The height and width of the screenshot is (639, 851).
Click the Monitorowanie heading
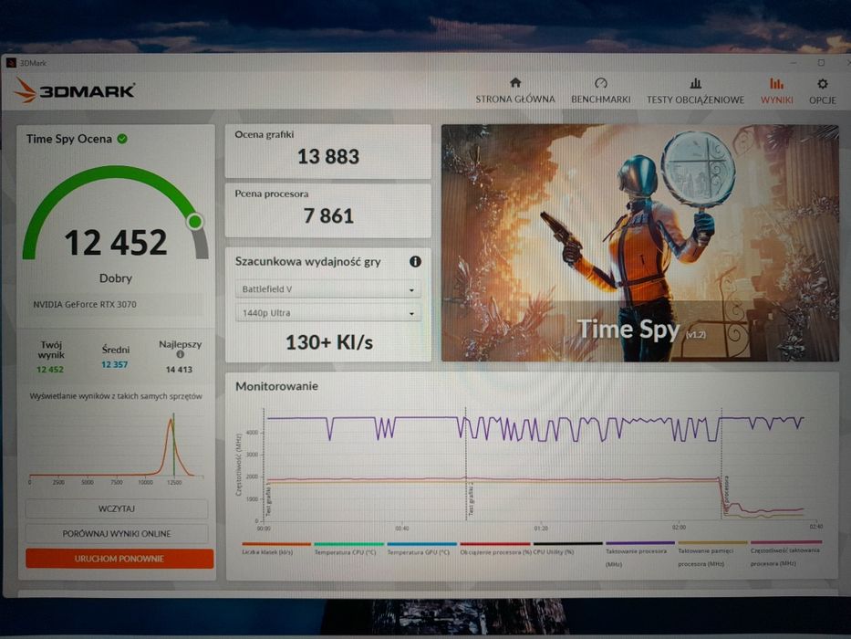click(276, 386)
